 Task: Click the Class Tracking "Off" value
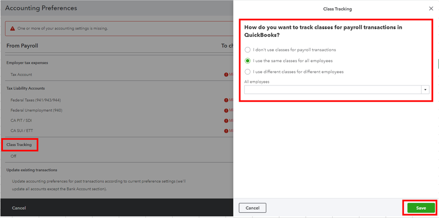click(x=14, y=156)
